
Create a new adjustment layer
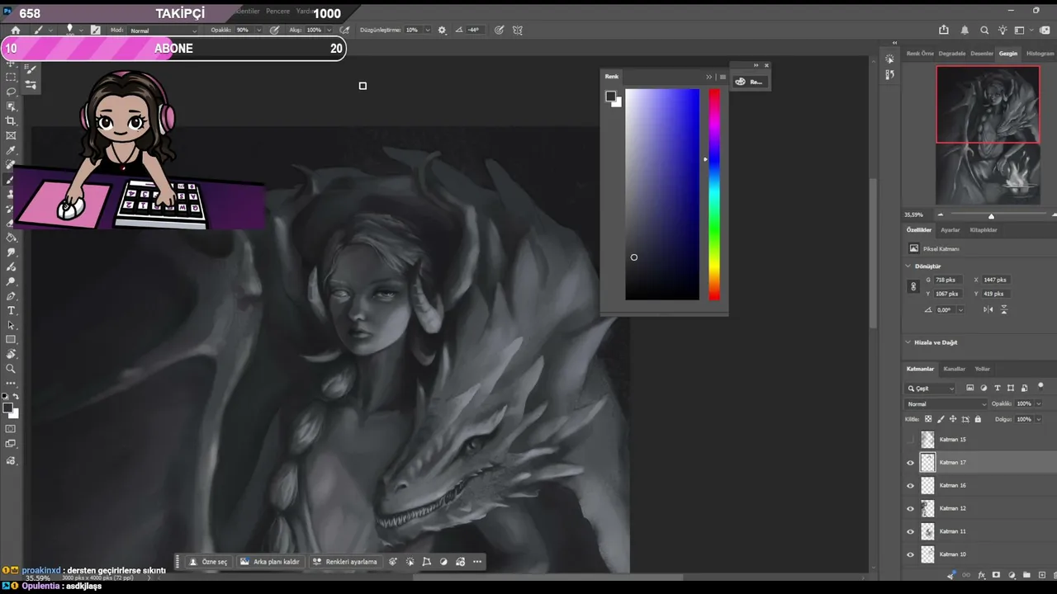click(1011, 575)
